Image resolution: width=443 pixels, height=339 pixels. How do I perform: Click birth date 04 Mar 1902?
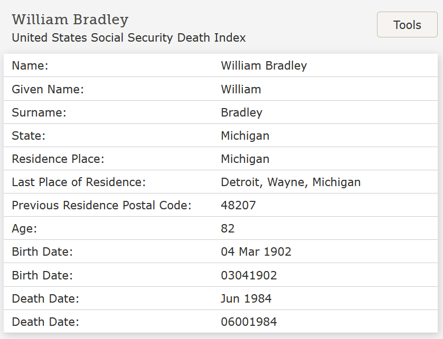click(256, 251)
